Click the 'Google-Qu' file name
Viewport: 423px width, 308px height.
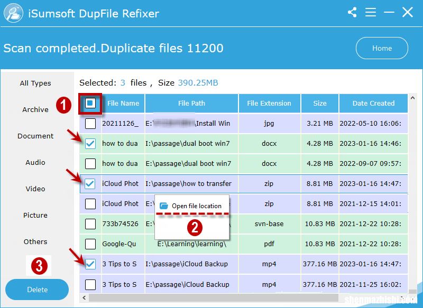(x=119, y=244)
